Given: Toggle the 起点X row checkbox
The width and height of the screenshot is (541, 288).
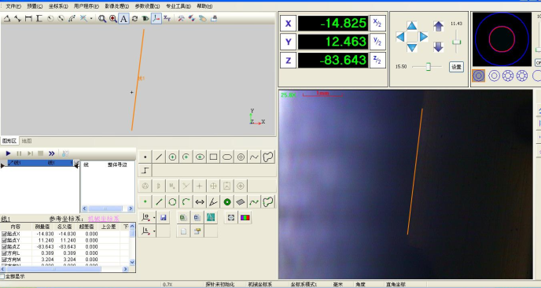Looking at the screenshot, I should (x=4, y=234).
